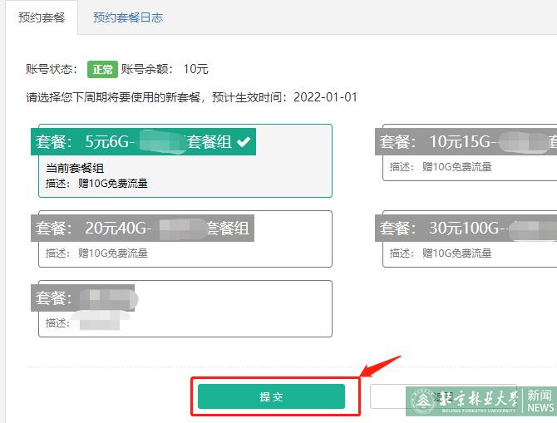This screenshot has width=557, height=423.
Task: Pick the 30元100G package option
Action: click(x=466, y=228)
